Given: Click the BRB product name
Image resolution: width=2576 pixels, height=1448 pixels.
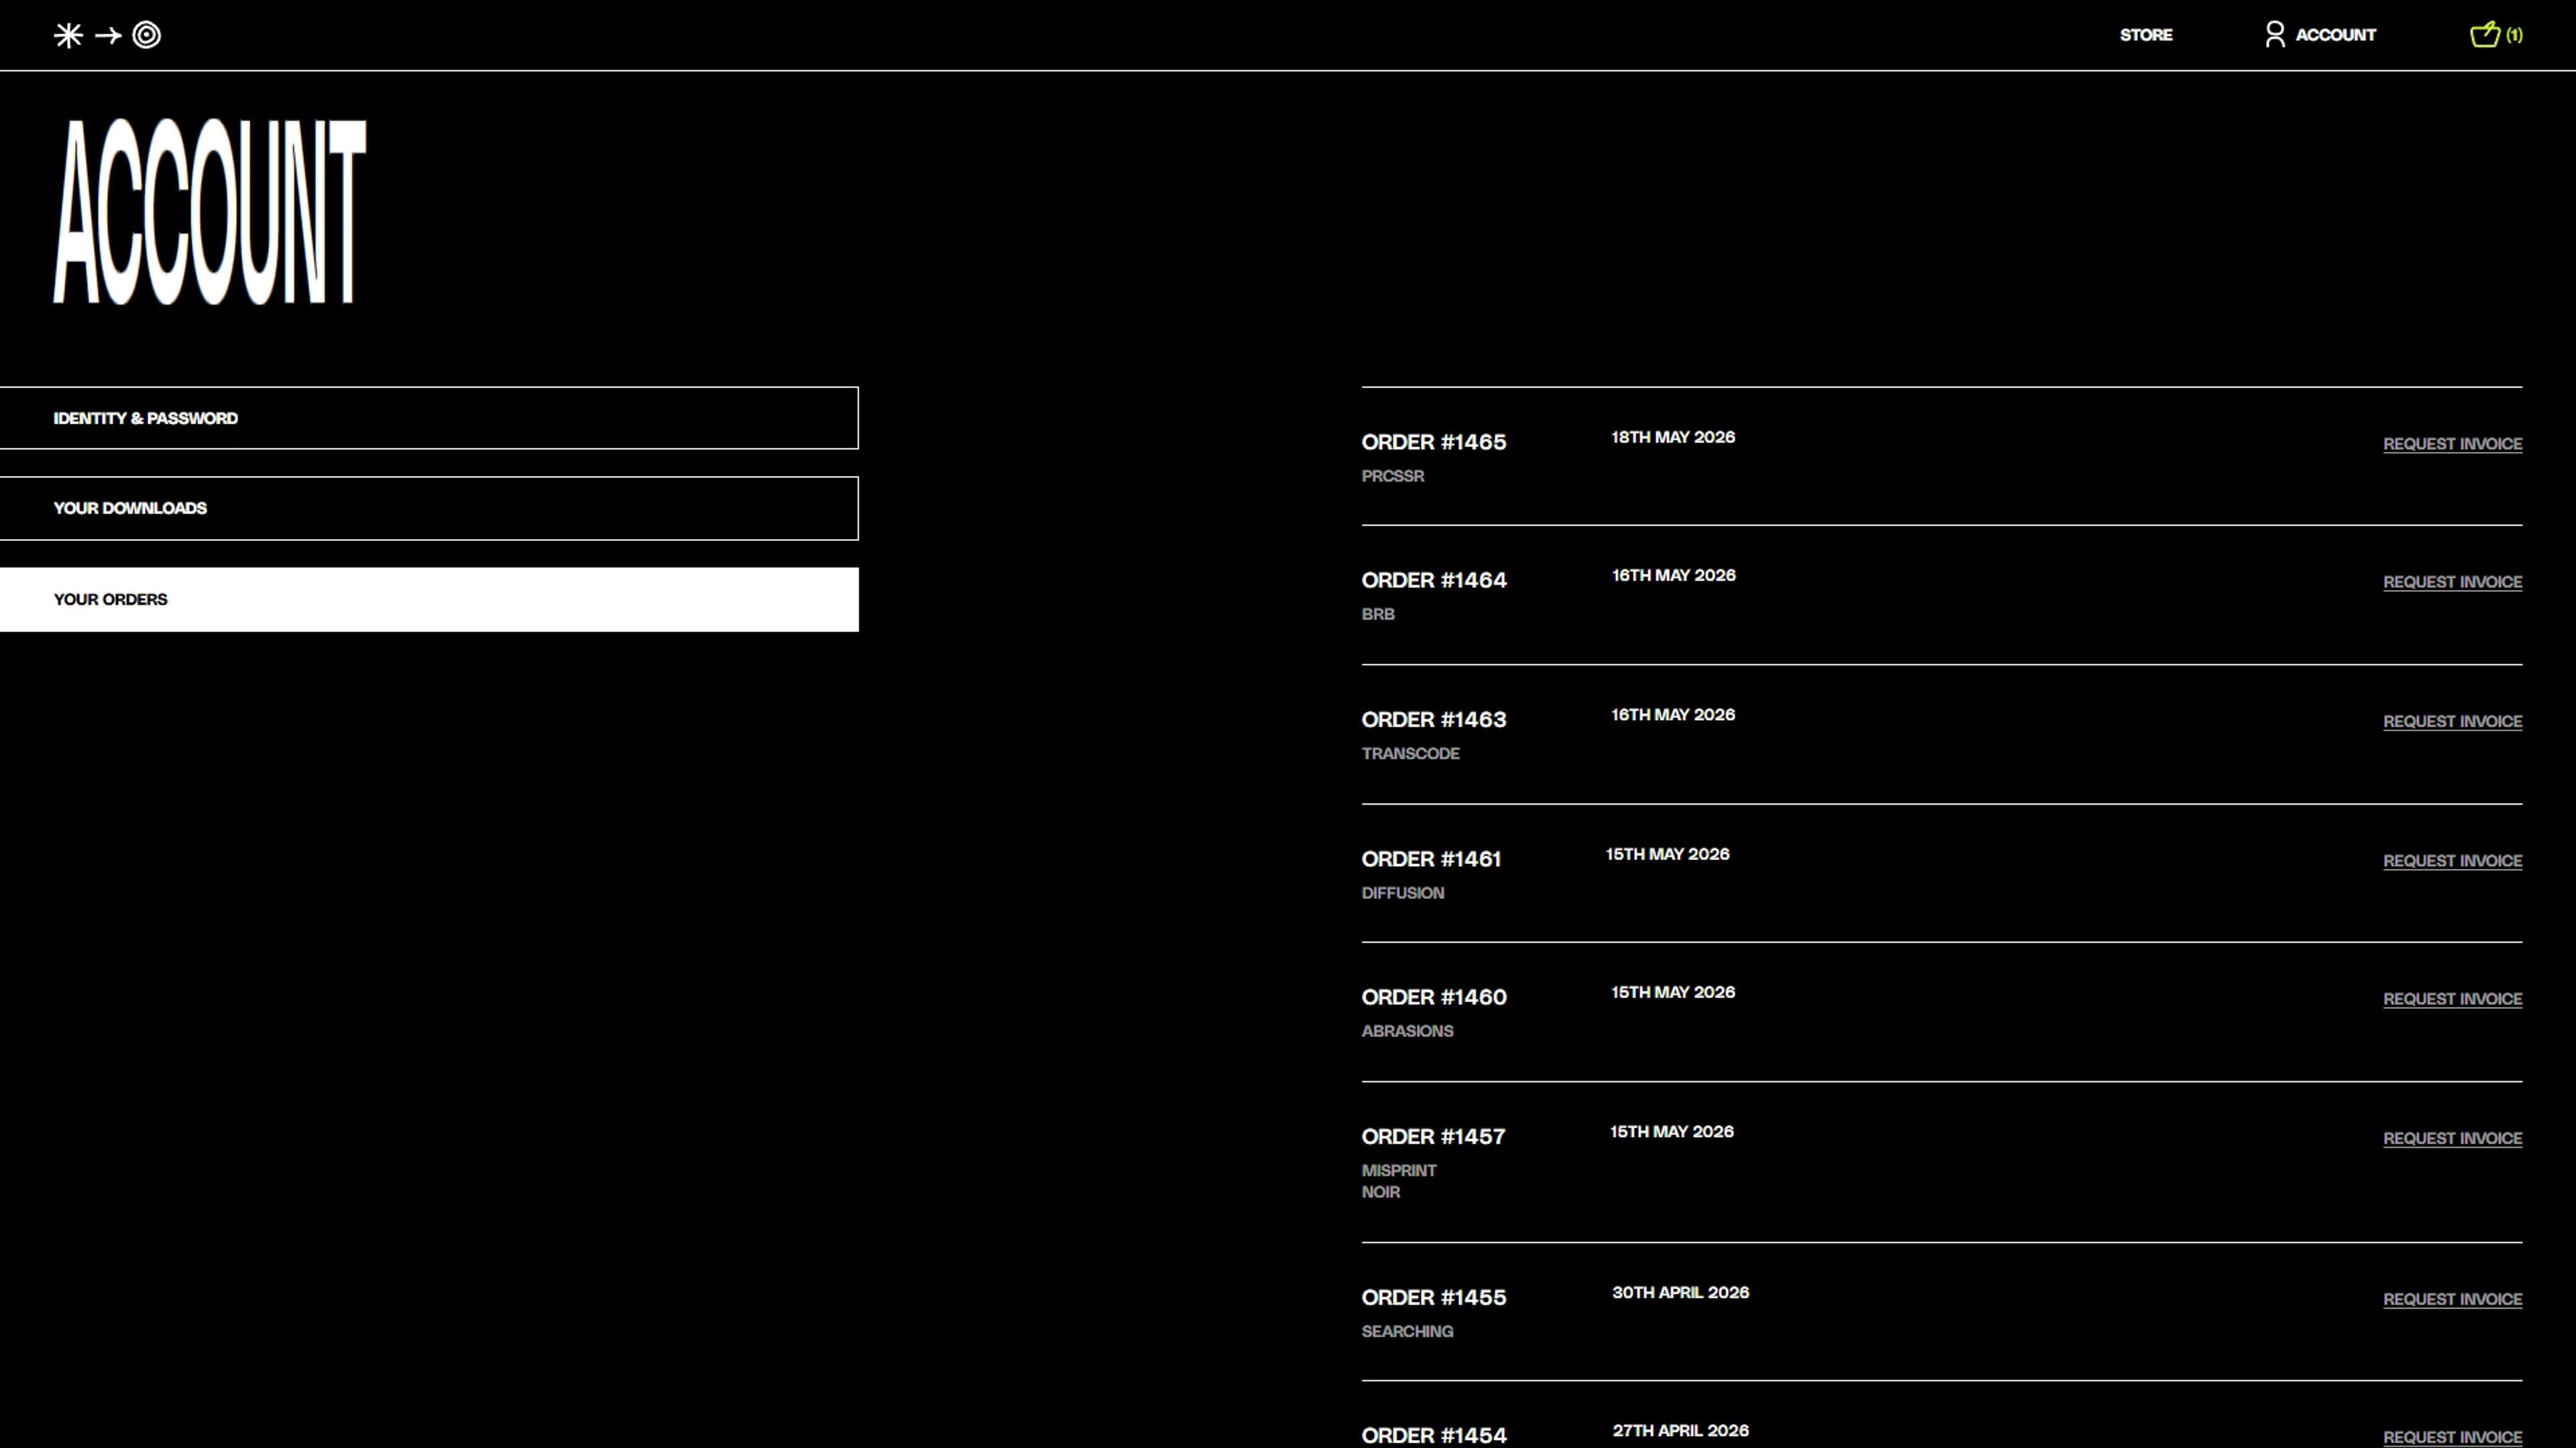Looking at the screenshot, I should [1377, 613].
